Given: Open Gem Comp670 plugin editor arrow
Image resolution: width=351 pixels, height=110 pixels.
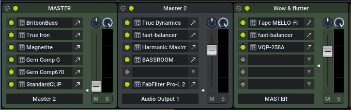Looking at the screenshot, I should tap(77, 72).
